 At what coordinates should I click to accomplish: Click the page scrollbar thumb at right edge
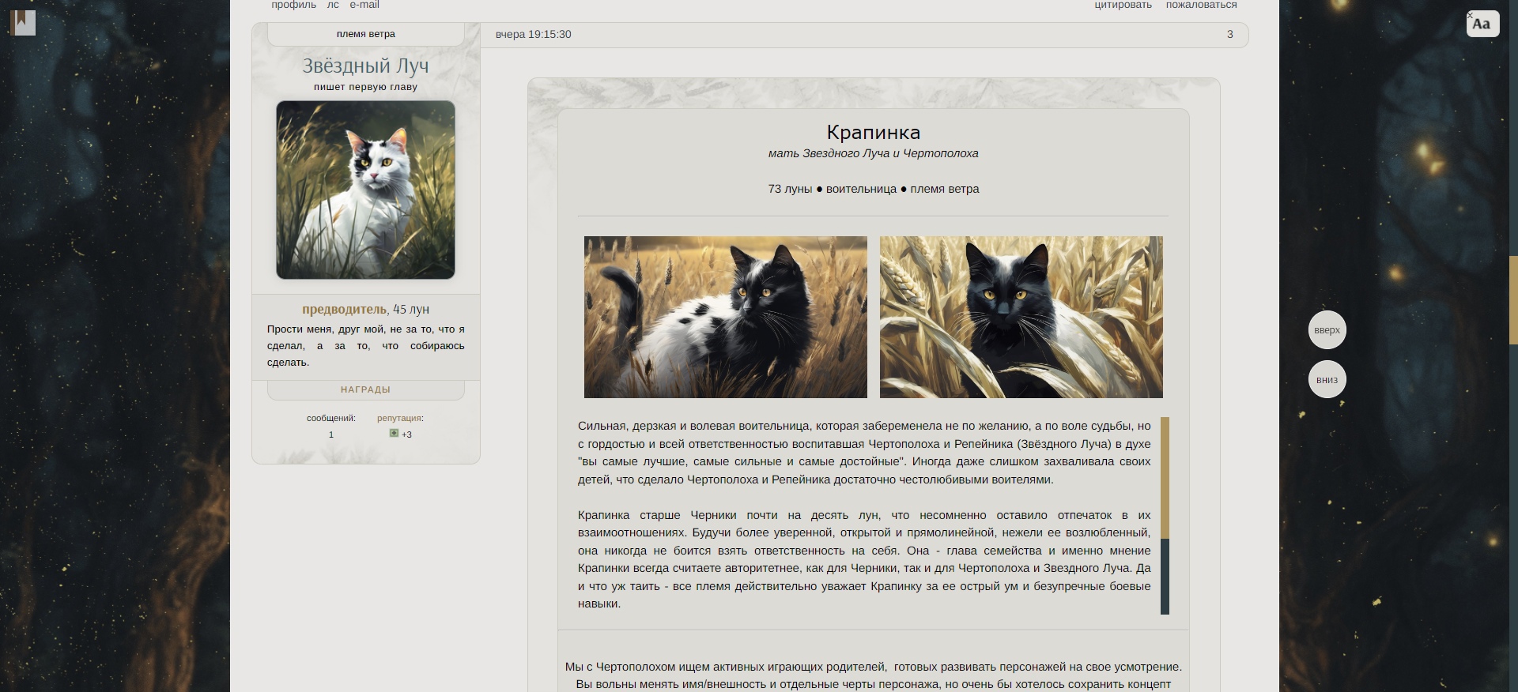coord(1513,299)
